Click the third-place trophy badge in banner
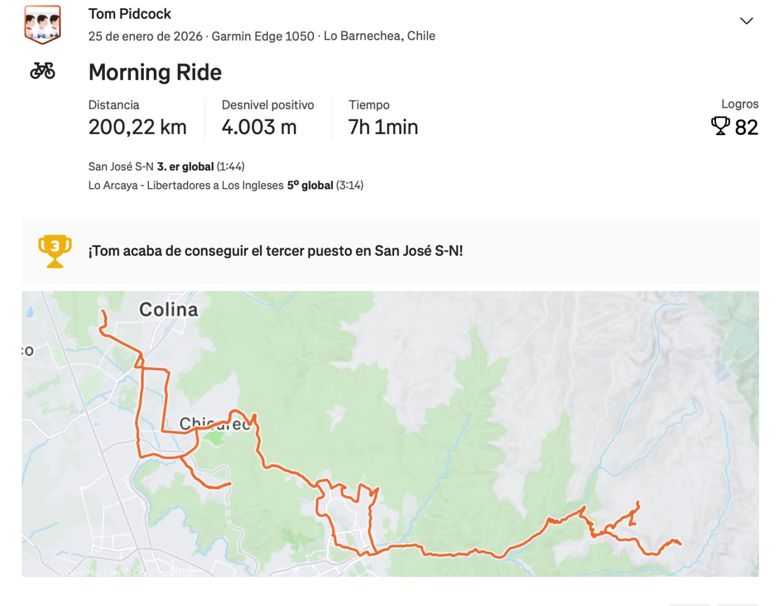This screenshot has width=783, height=606. tap(54, 251)
